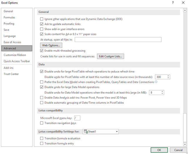Increase the PivotTable data source rows spinner

(168, 76)
